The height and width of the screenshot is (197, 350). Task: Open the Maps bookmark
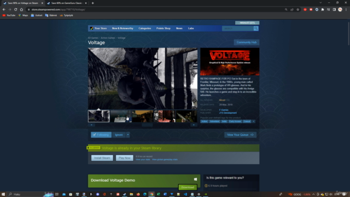pos(23,15)
